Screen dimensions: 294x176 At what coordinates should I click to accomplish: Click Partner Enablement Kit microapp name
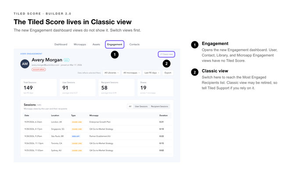pyautogui.click(x=100, y=136)
